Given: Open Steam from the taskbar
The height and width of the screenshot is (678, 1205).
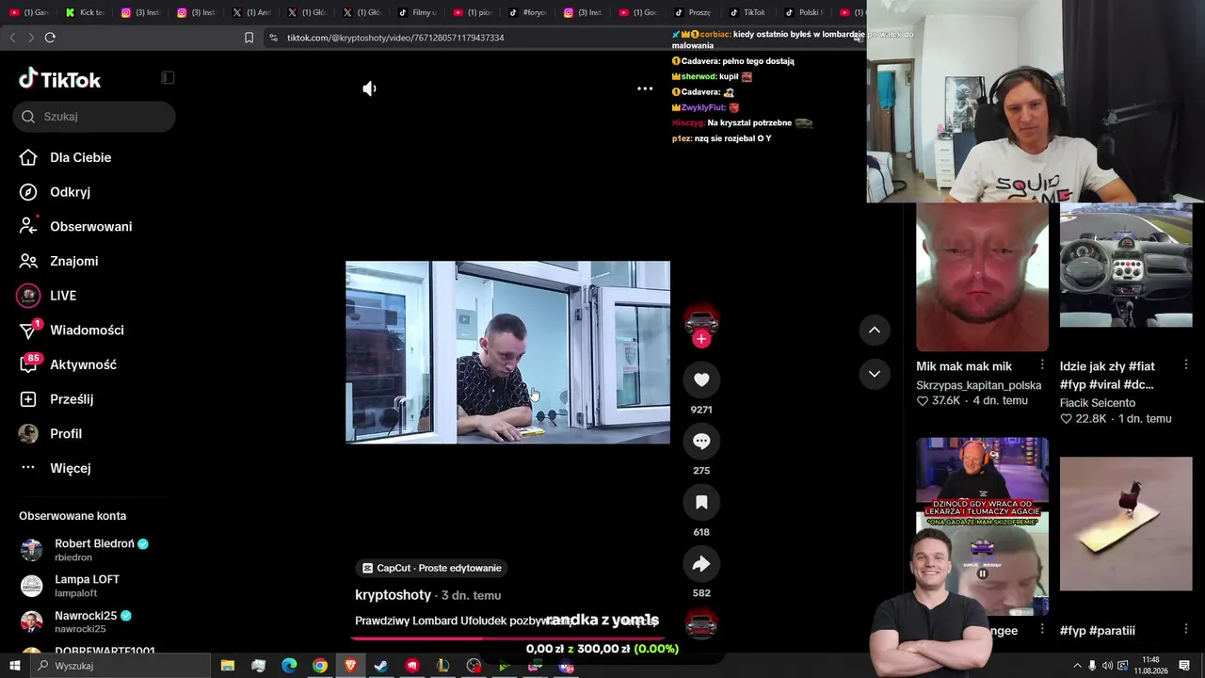Looking at the screenshot, I should click(x=381, y=666).
